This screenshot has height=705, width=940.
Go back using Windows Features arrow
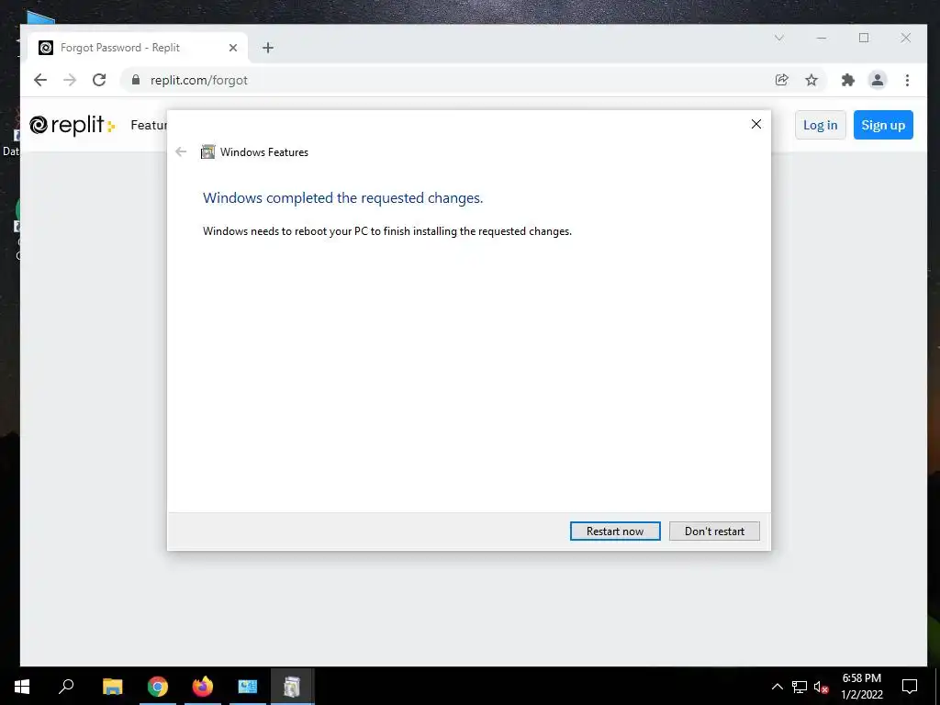click(x=181, y=152)
